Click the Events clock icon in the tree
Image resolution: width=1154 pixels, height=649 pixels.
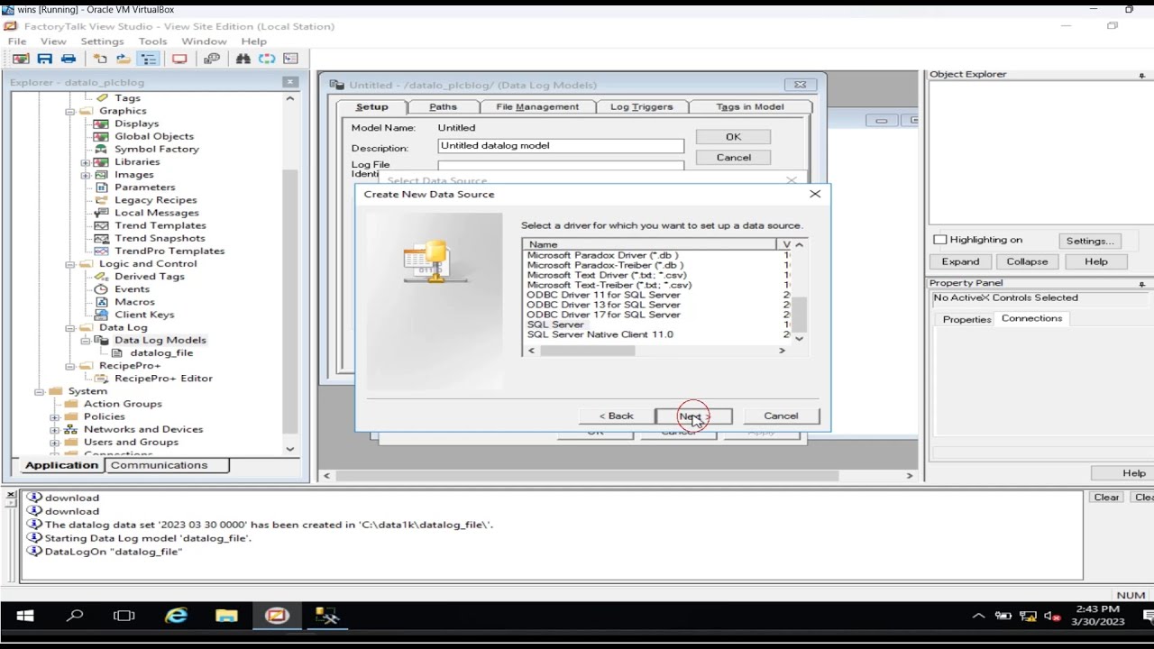coord(101,289)
